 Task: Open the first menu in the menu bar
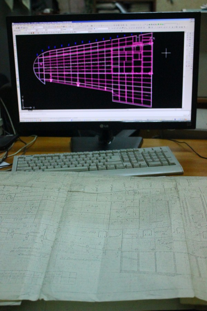15,25
